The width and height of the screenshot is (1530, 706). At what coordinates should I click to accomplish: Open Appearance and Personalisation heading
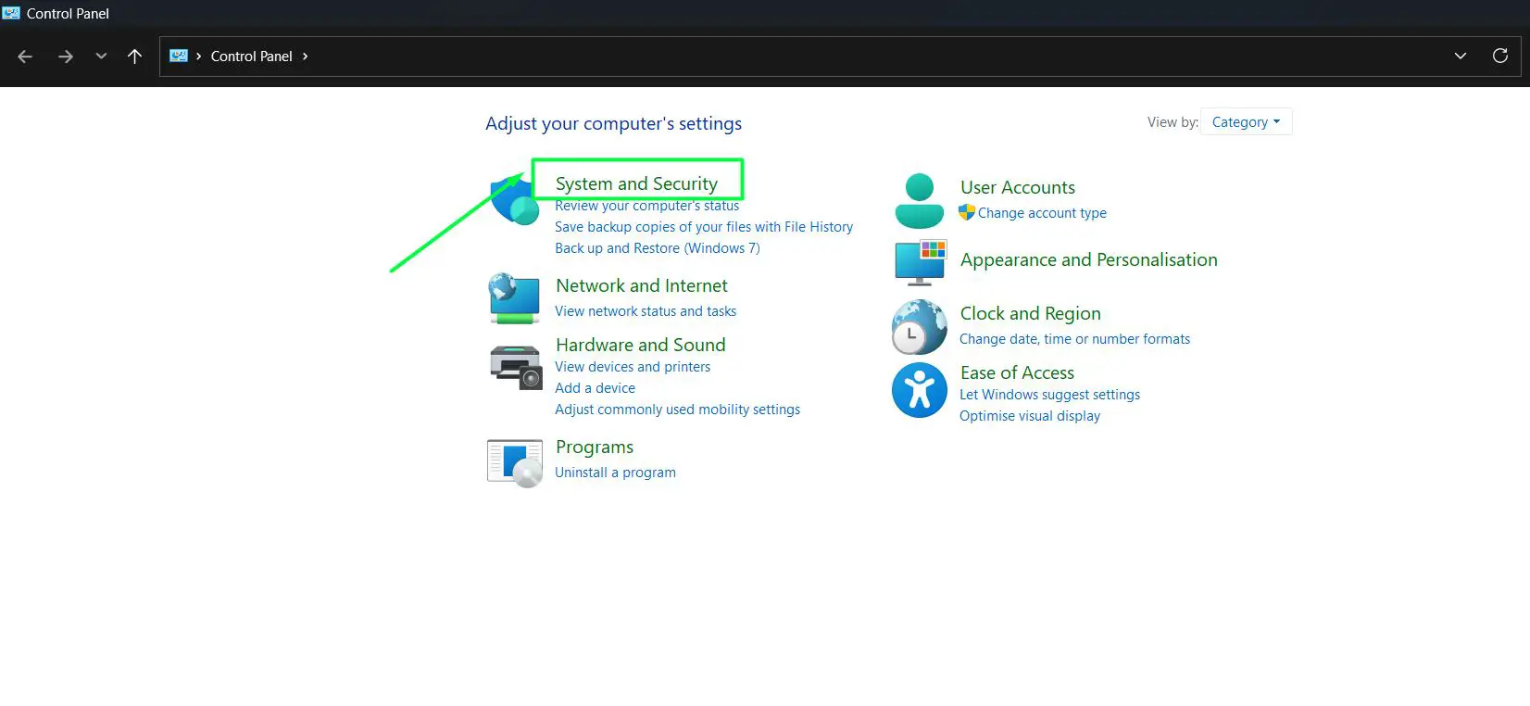click(x=1089, y=259)
